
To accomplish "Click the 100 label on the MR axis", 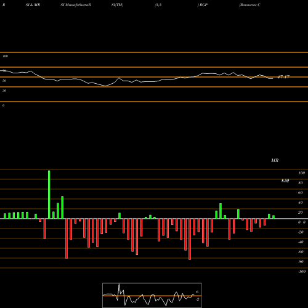I will [301, 173].
